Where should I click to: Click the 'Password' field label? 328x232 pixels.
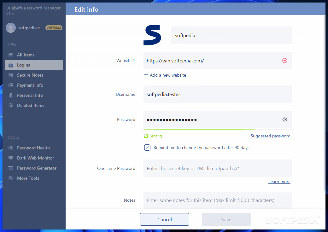click(126, 119)
